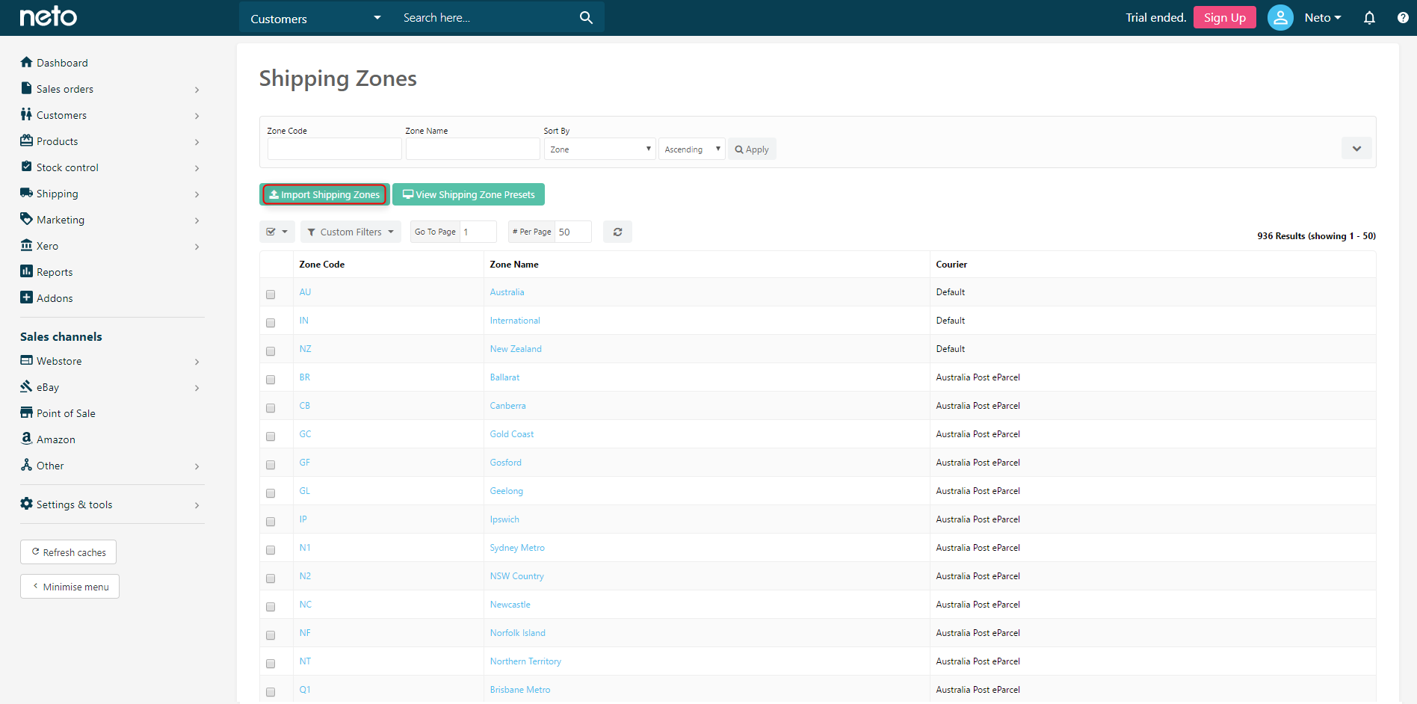Screen dimensions: 1417x704
Task: Tick the checkbox for zone IN
Action: click(271, 323)
